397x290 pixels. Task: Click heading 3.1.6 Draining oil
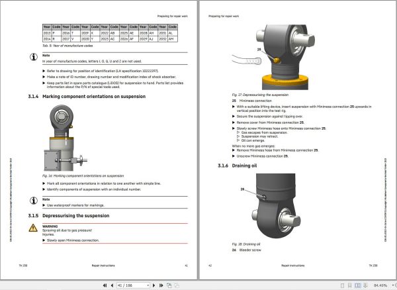point(238,166)
